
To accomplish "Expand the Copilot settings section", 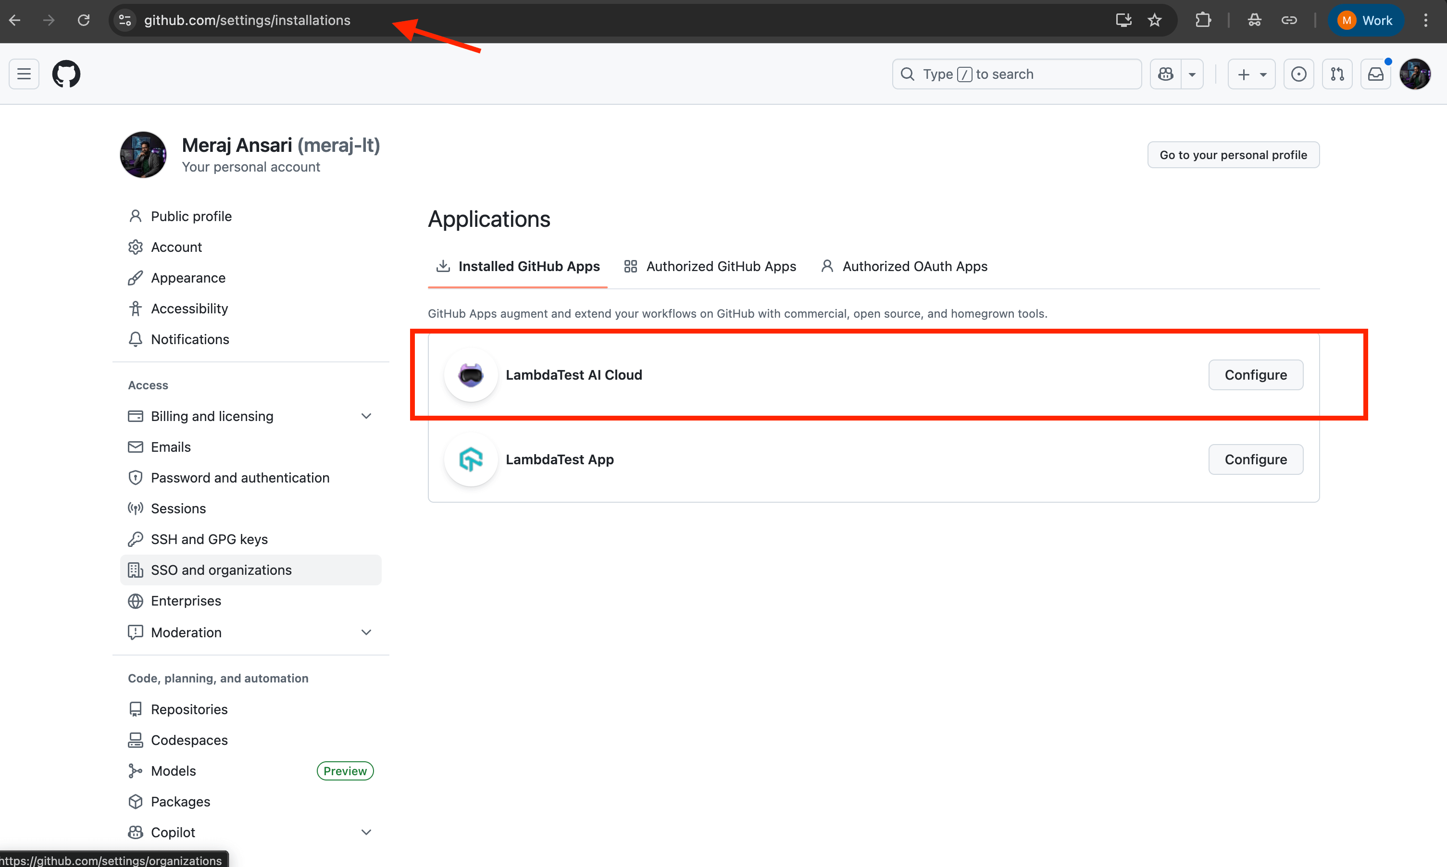I will pyautogui.click(x=366, y=832).
